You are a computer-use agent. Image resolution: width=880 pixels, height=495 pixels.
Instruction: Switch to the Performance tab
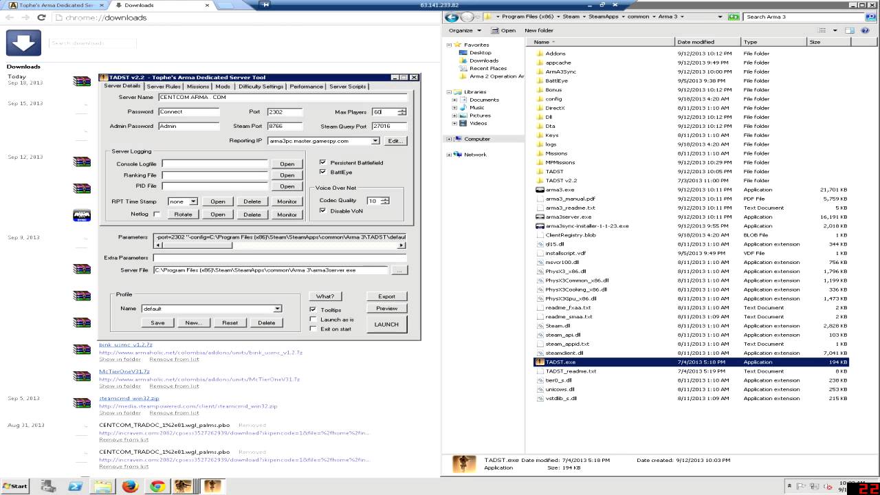307,87
